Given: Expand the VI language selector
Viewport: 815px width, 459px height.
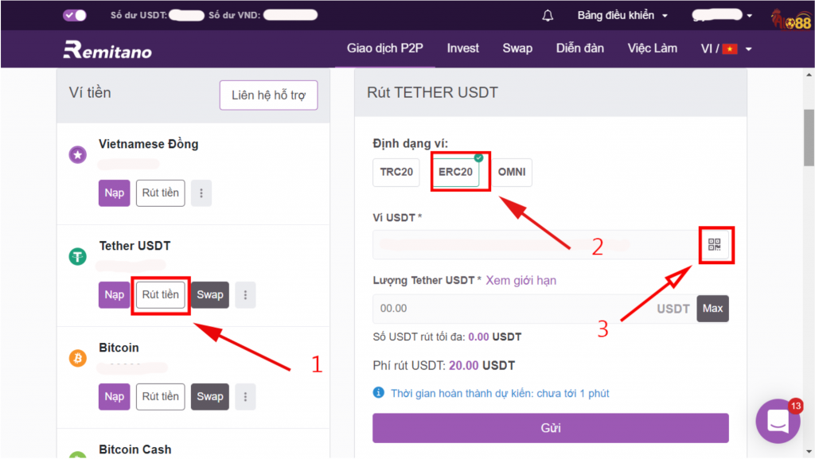Looking at the screenshot, I should (726, 49).
